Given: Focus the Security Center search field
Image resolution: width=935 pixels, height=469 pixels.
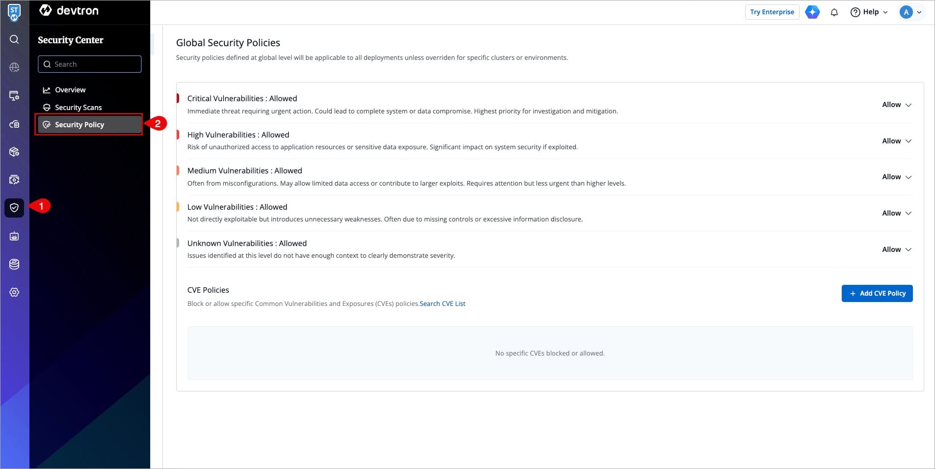Looking at the screenshot, I should tap(90, 64).
